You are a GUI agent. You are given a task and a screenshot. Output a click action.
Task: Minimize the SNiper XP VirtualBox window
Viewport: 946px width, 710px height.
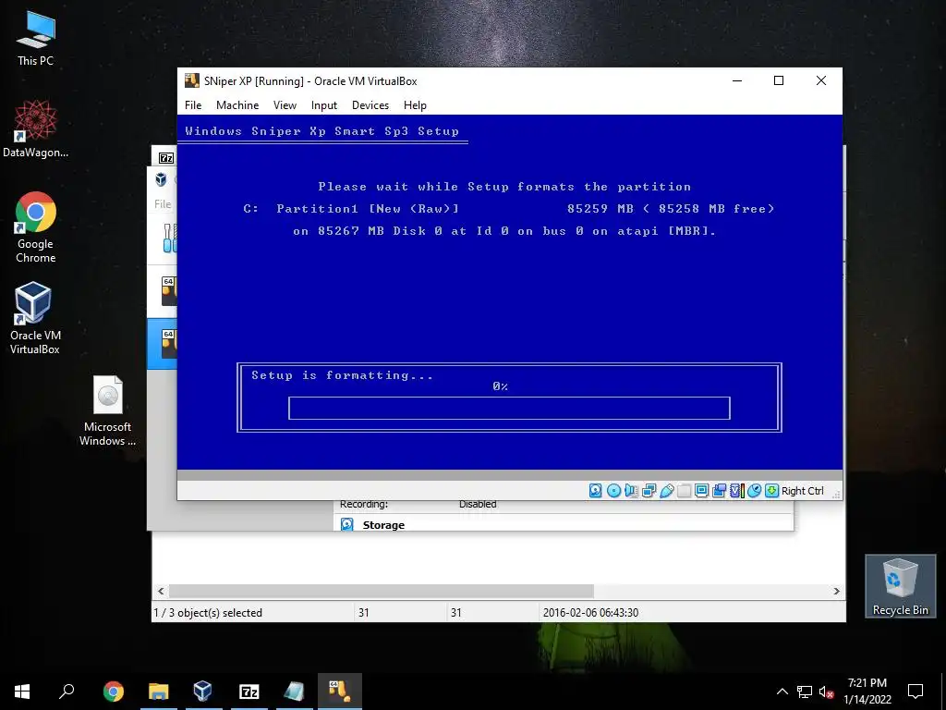(737, 81)
